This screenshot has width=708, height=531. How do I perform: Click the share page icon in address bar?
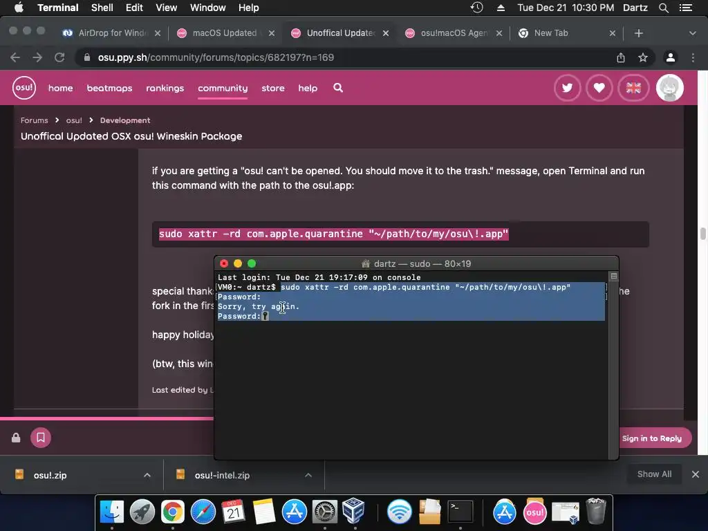(x=621, y=57)
